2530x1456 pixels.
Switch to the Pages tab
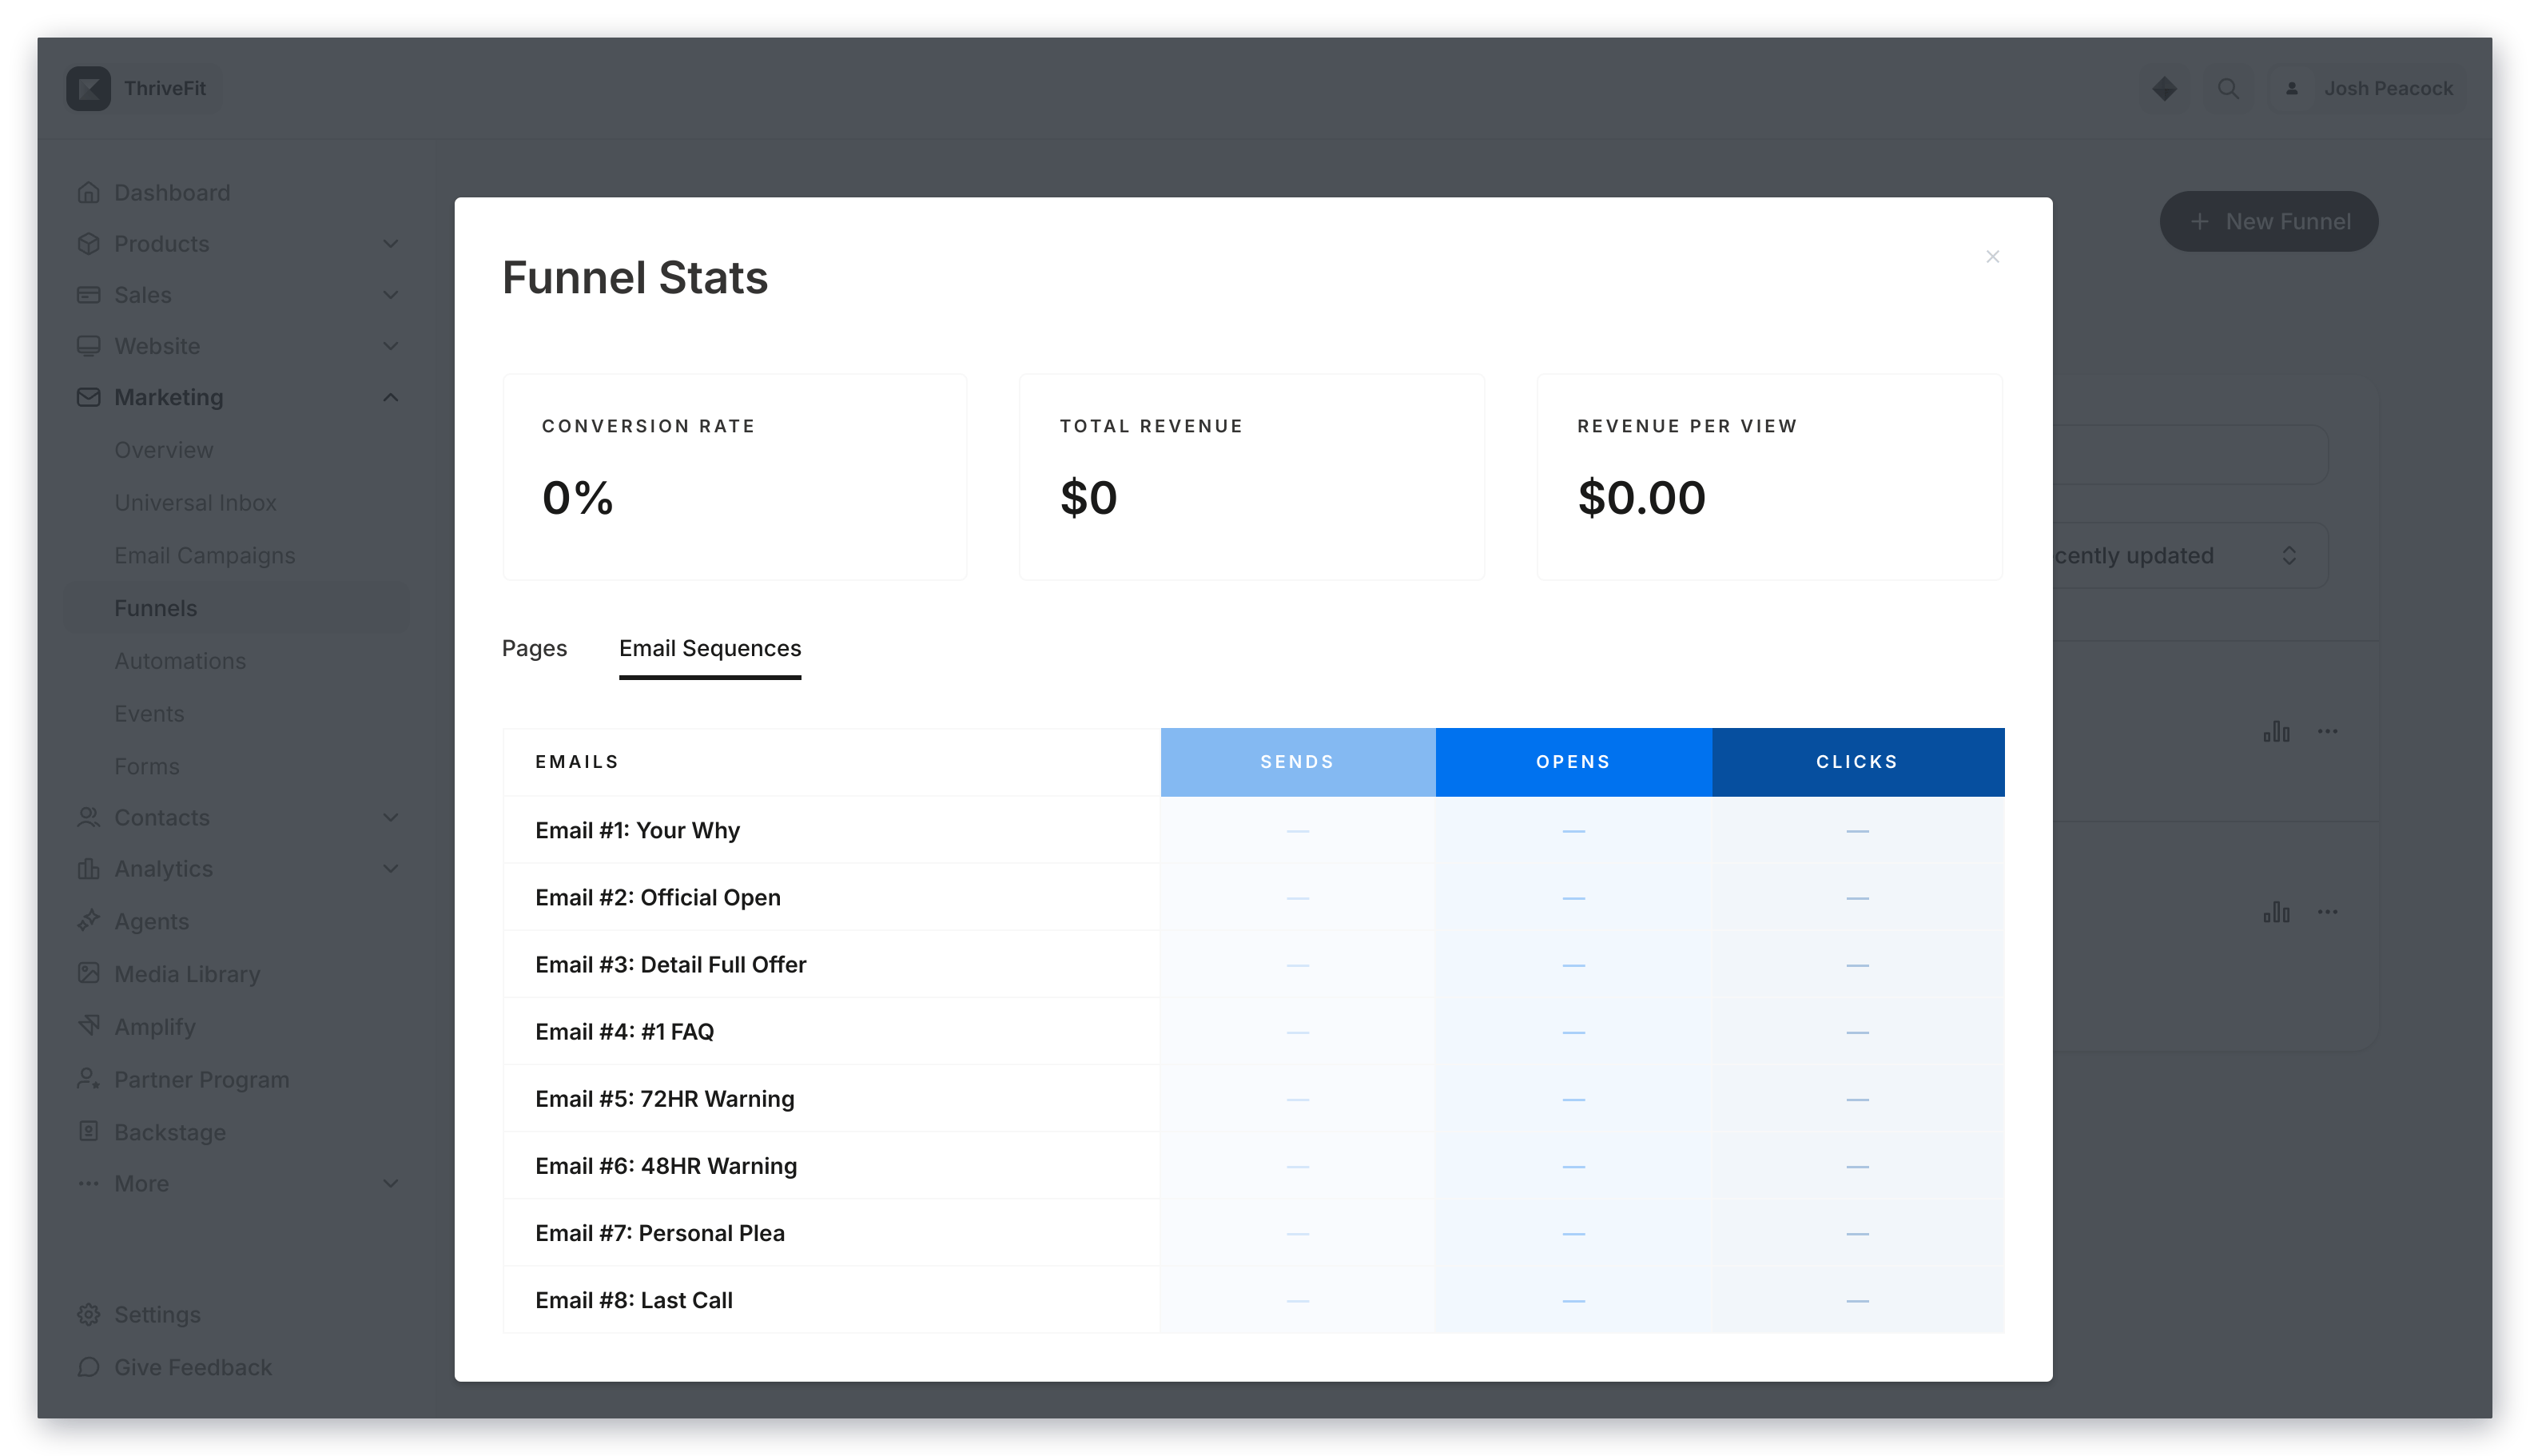(x=534, y=648)
